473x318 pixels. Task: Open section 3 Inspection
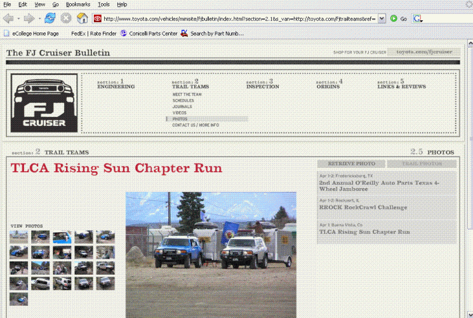coord(262,84)
